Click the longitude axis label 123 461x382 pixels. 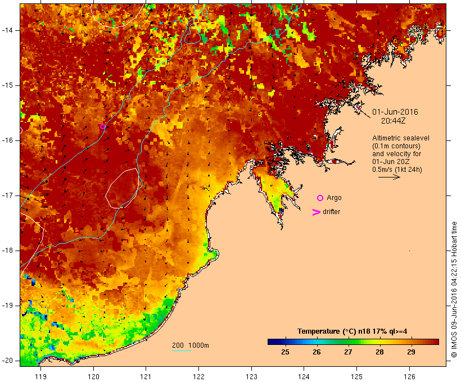(251, 376)
